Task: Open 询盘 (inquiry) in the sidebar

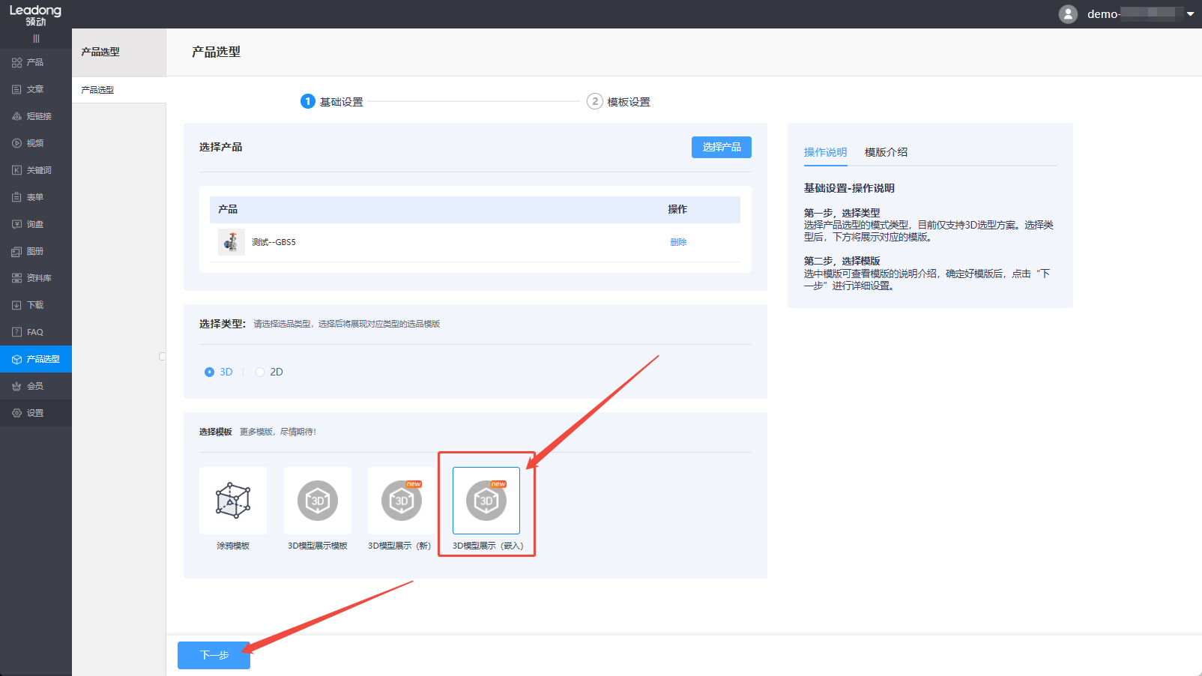Action: pyautogui.click(x=16, y=224)
